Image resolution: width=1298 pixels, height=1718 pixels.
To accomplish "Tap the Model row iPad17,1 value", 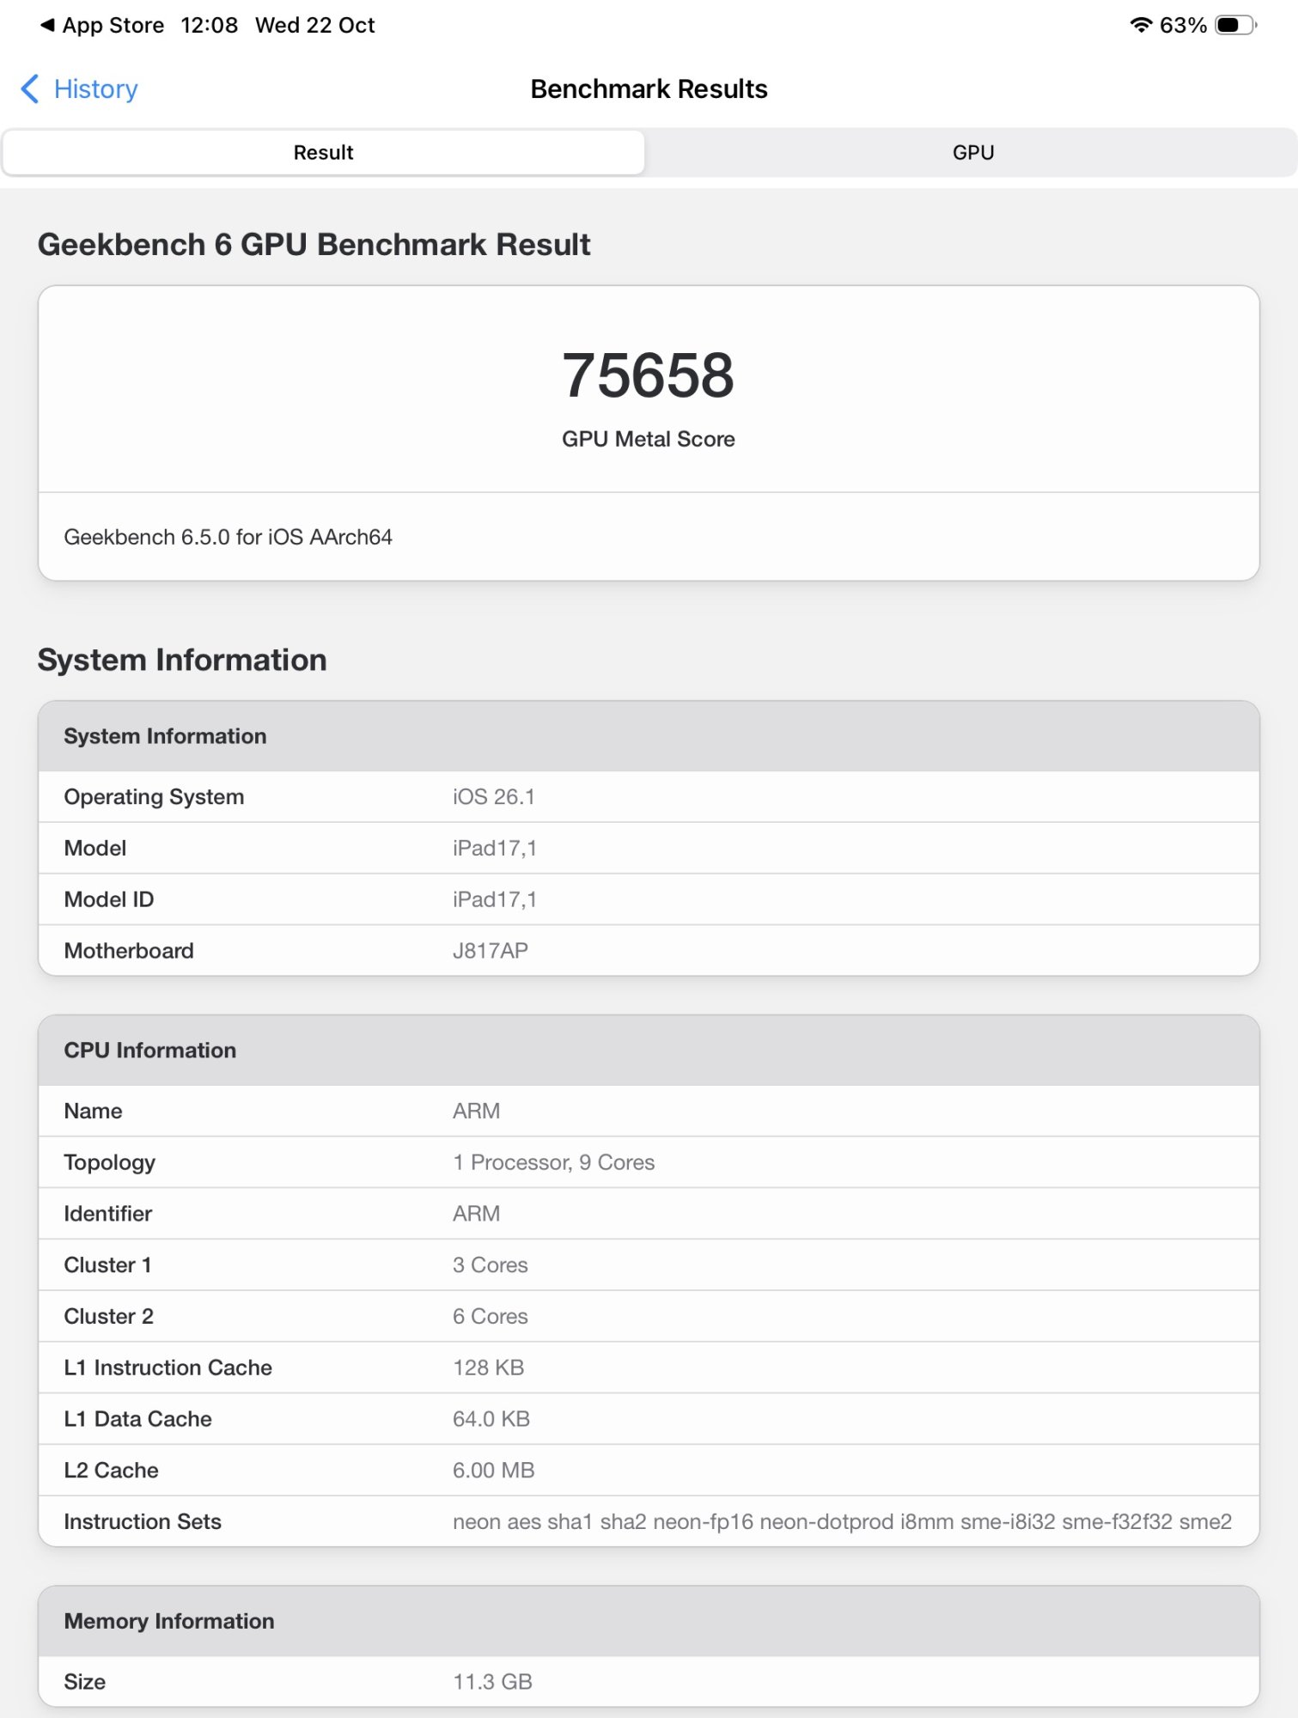I will pos(495,848).
